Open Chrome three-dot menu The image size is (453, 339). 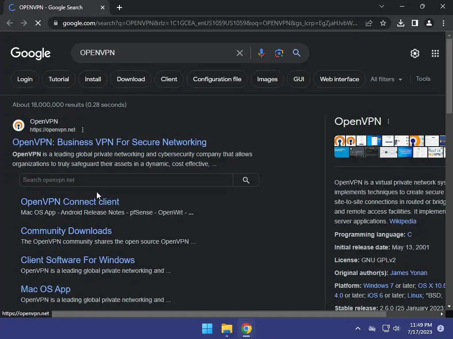[x=443, y=23]
